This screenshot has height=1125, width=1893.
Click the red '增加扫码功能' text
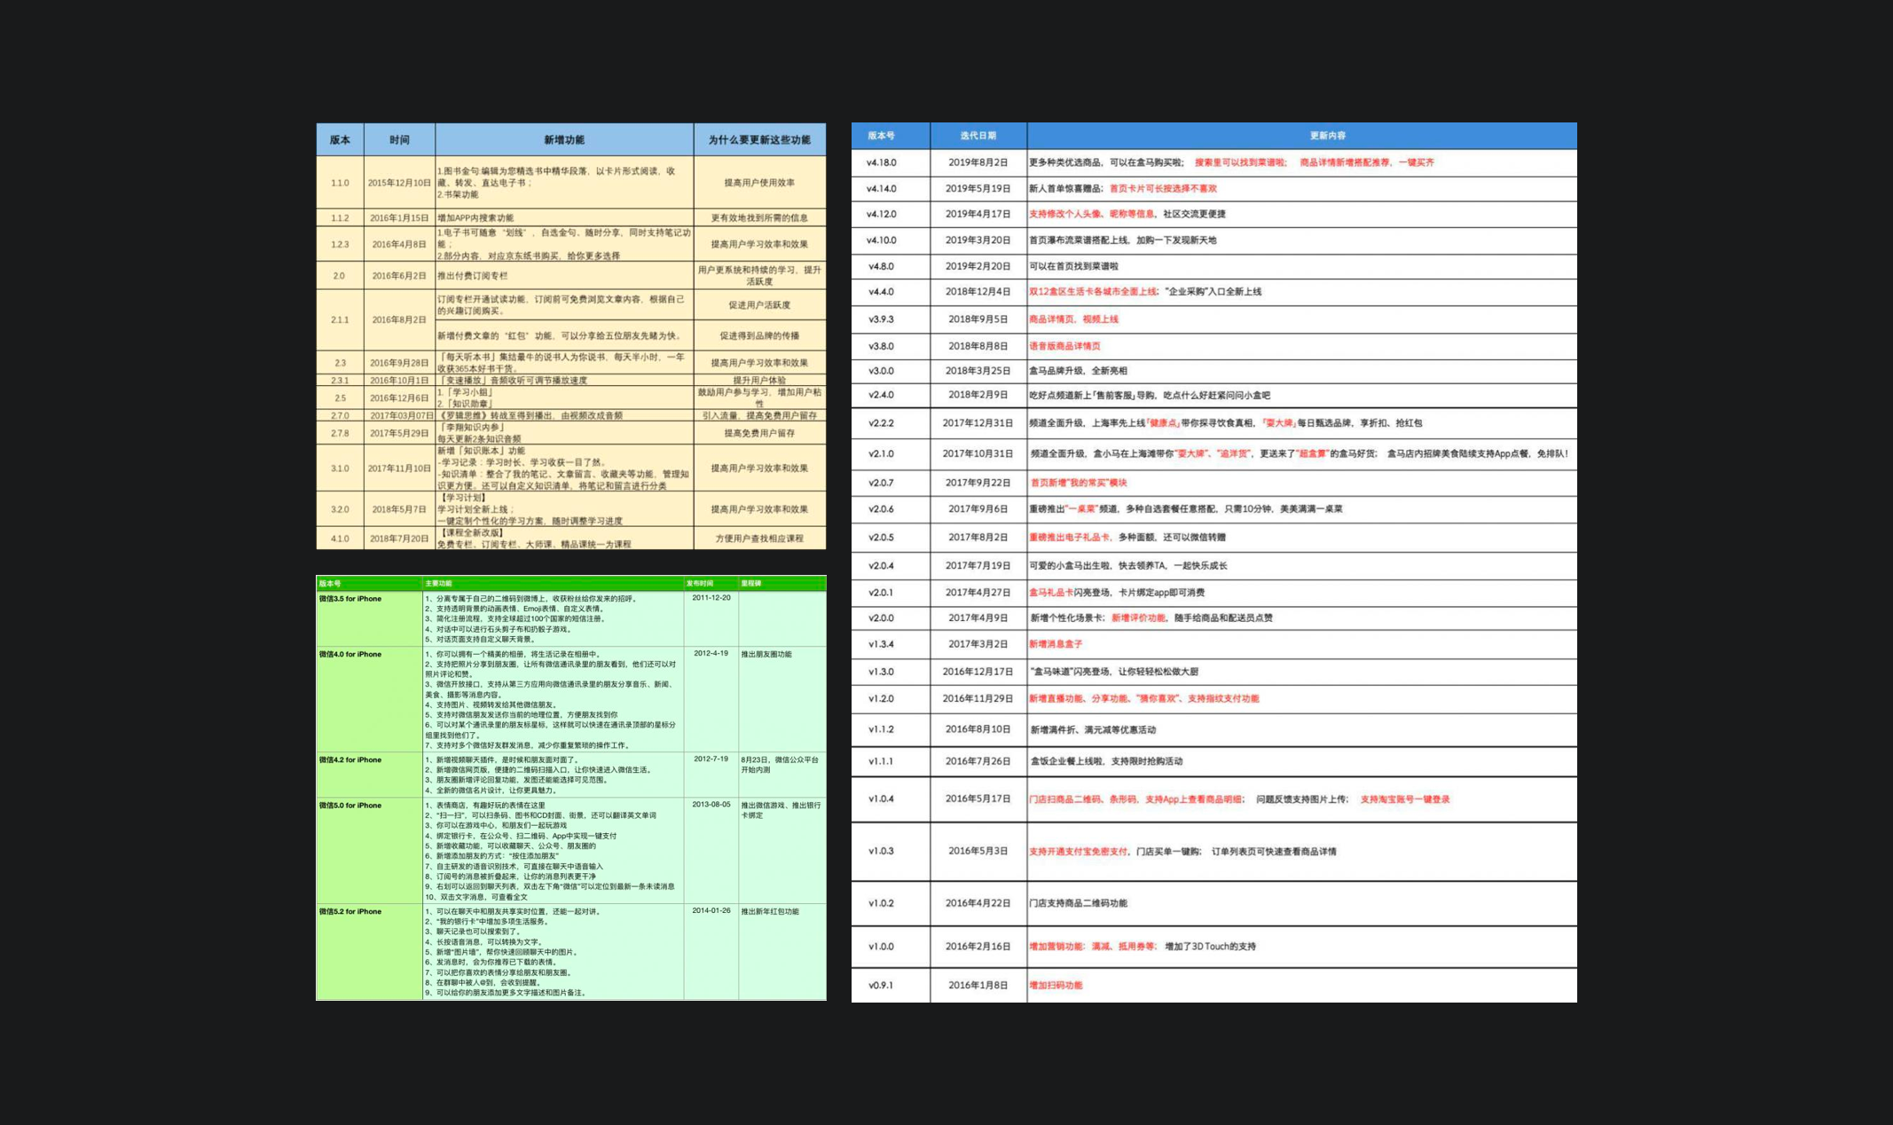pos(1056,985)
